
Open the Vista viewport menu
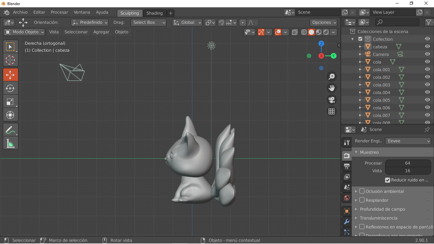click(x=54, y=32)
